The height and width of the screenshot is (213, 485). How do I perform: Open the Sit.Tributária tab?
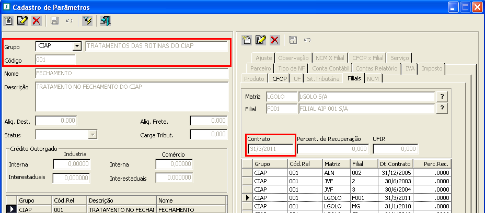tap(323, 79)
